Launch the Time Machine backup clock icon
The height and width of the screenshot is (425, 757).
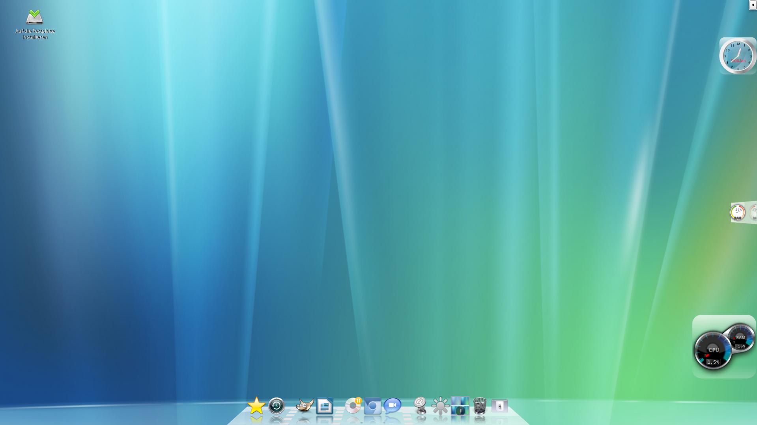(x=277, y=406)
